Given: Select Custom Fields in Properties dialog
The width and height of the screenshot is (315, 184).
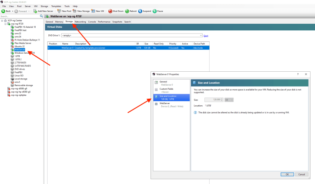Looking at the screenshot, I should (166, 89).
